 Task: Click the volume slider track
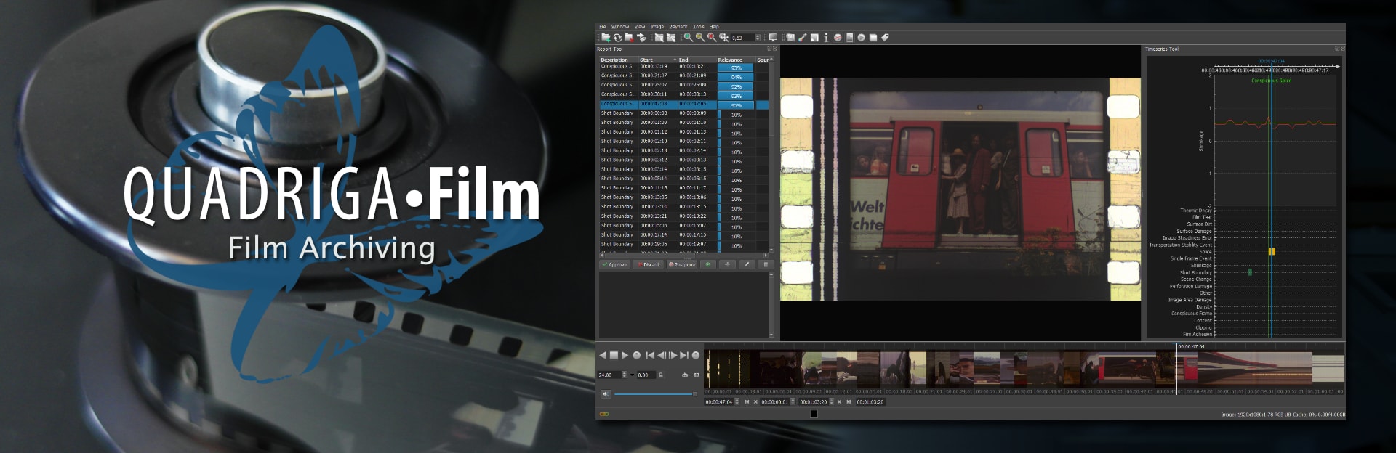coord(653,394)
